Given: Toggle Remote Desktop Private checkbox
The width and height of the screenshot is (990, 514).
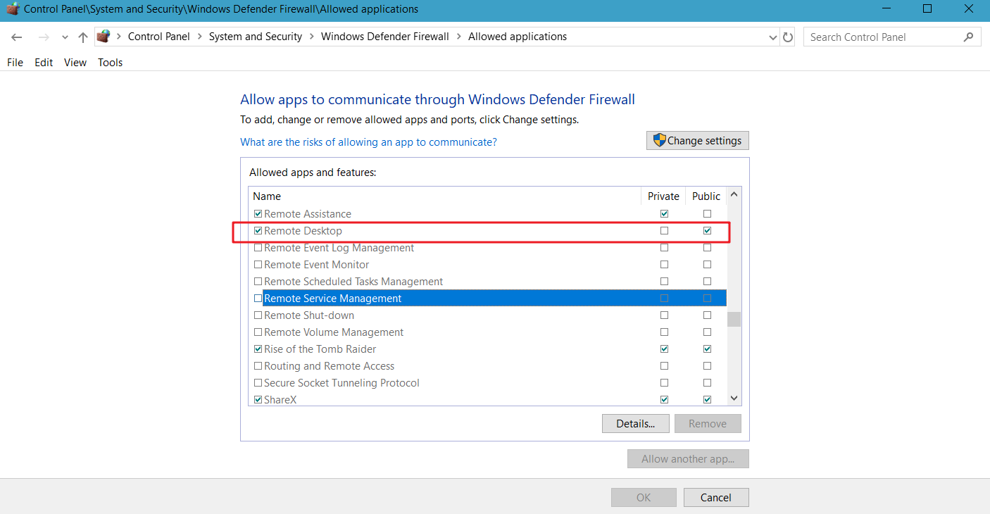Looking at the screenshot, I should (664, 231).
